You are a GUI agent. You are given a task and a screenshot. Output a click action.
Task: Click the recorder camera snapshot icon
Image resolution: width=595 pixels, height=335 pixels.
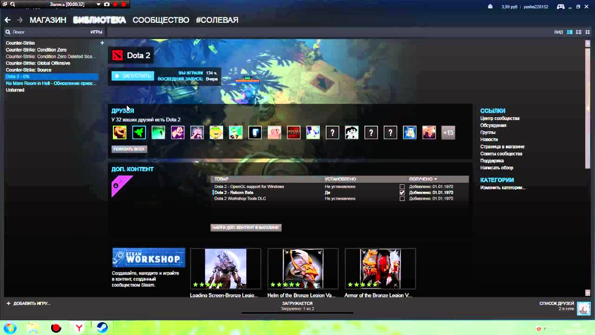pyautogui.click(x=107, y=4)
